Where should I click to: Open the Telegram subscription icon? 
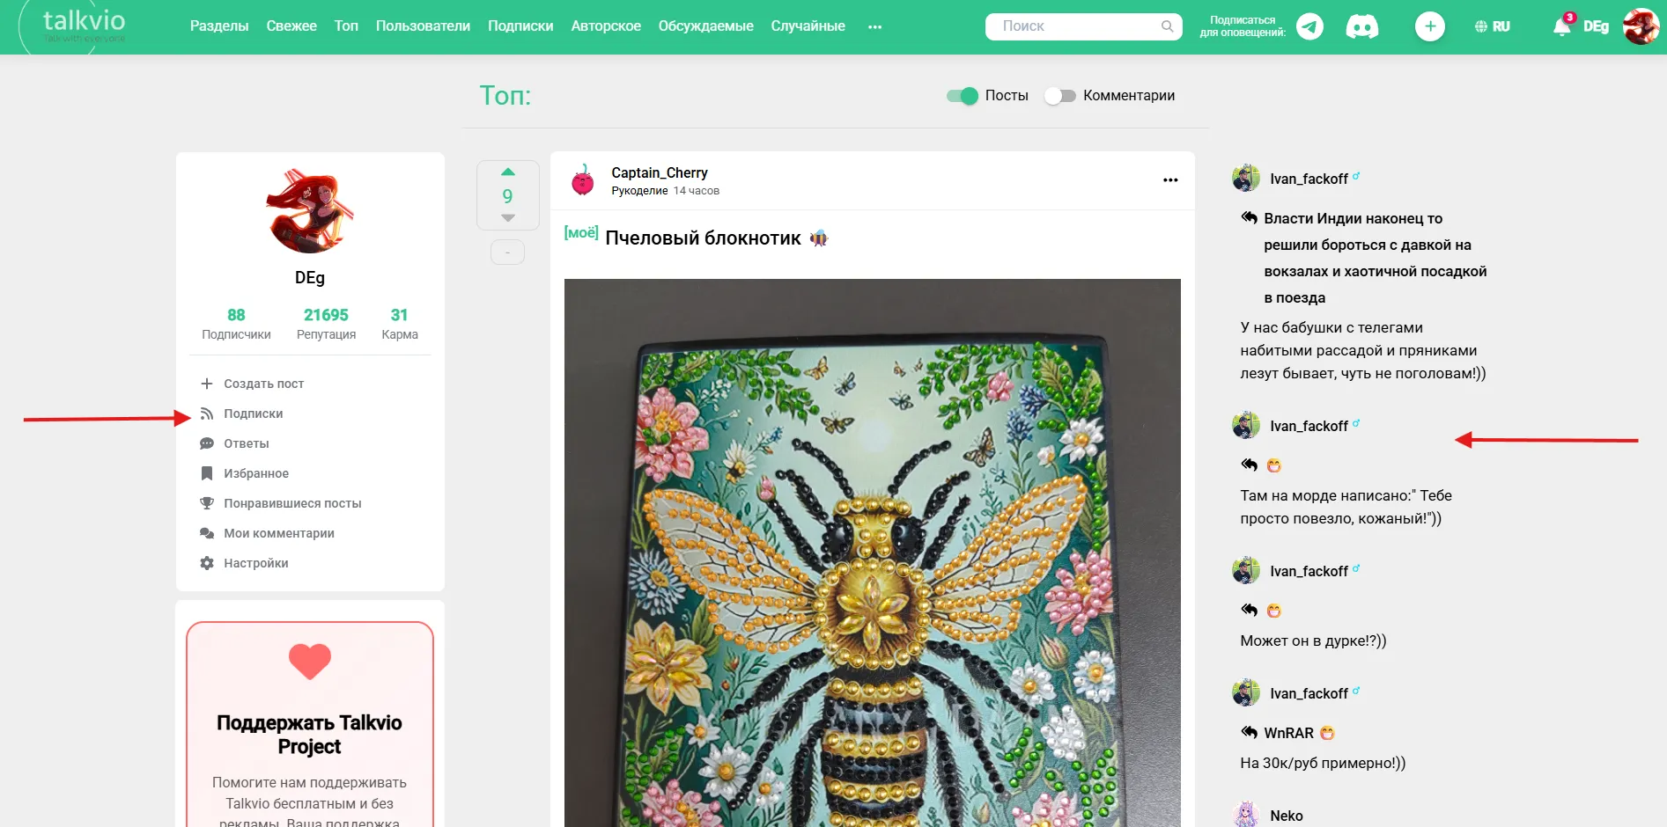[1309, 26]
